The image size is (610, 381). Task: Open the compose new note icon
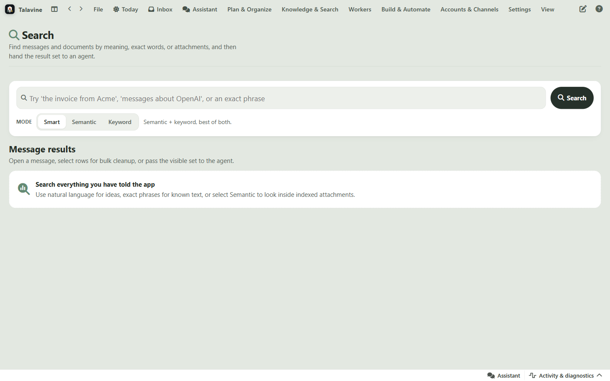click(583, 9)
